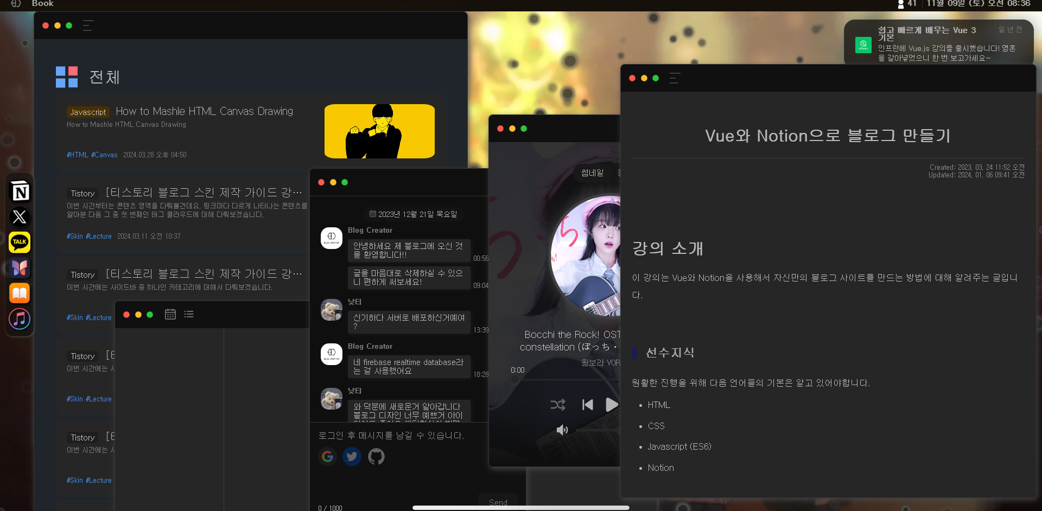1042x511 pixels.
Task: Click the yellow Mashle post thumbnail
Action: coord(379,131)
